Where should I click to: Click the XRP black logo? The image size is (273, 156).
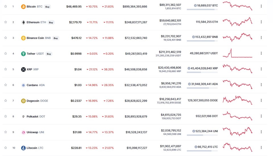coord(23,69)
